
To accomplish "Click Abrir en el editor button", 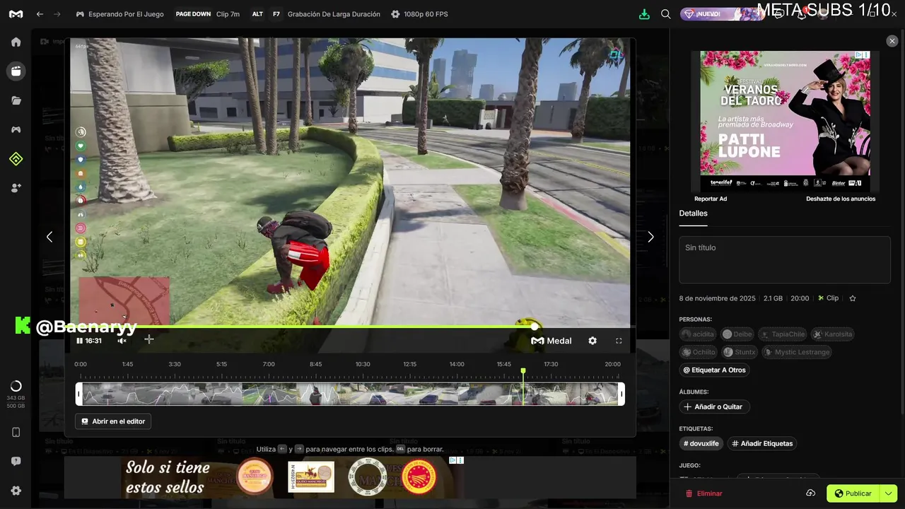I will click(113, 421).
